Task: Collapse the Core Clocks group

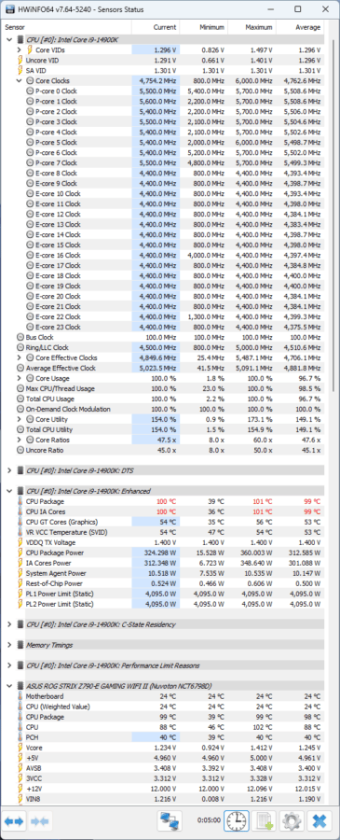Action: pos(20,81)
